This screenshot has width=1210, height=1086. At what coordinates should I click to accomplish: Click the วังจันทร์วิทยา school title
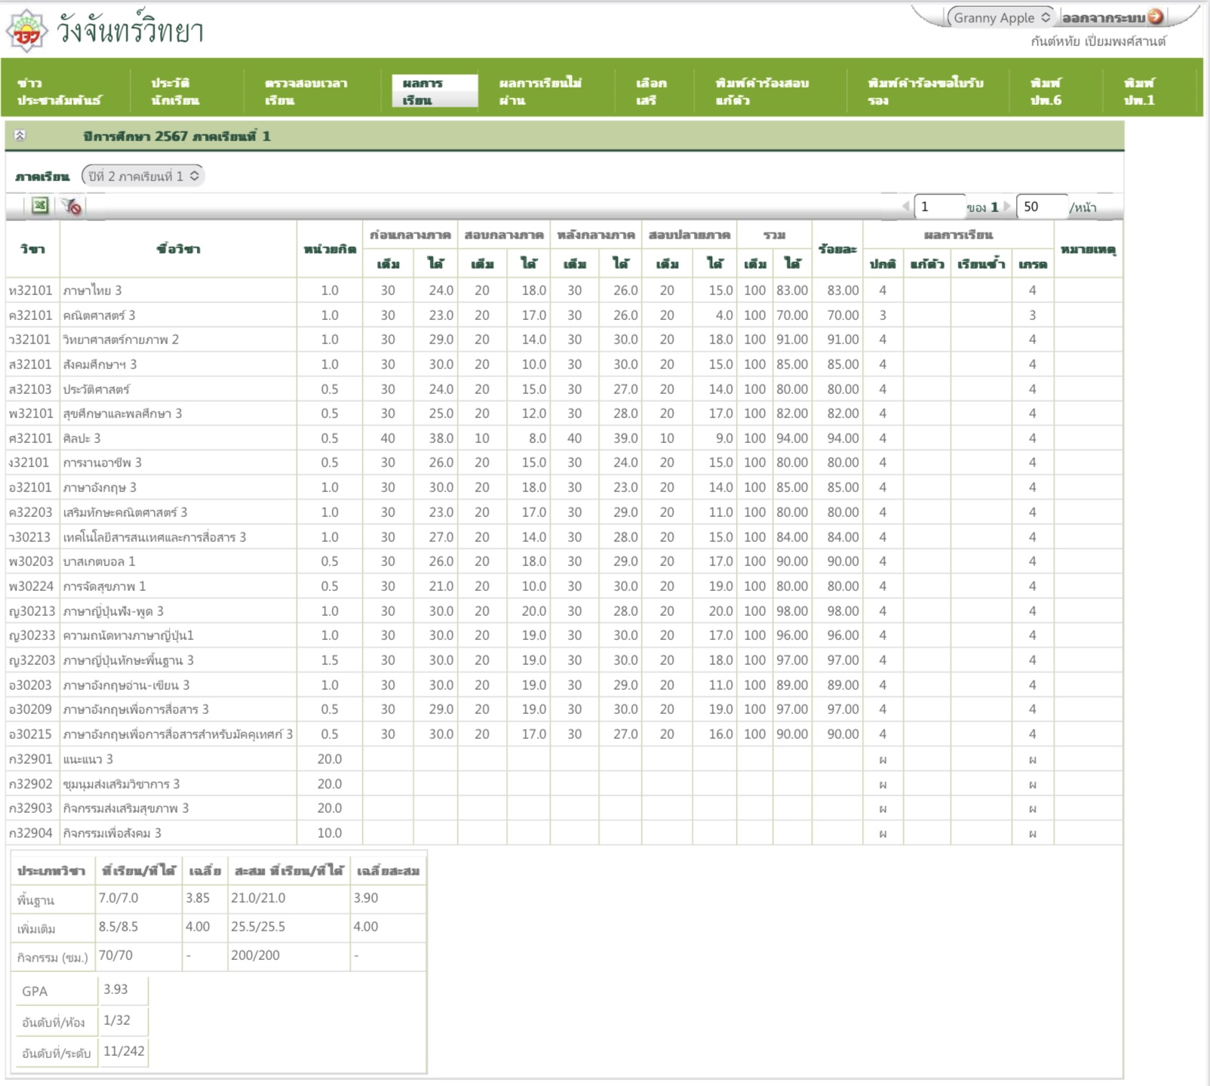[130, 31]
